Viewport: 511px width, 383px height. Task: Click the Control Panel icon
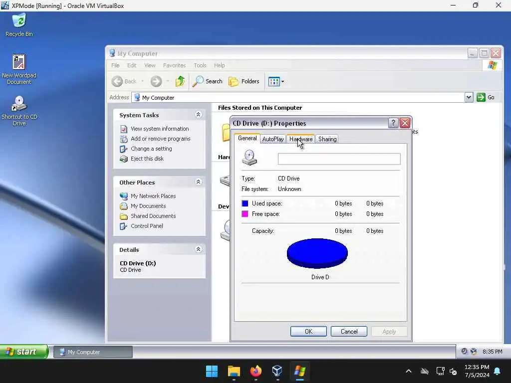(x=124, y=226)
